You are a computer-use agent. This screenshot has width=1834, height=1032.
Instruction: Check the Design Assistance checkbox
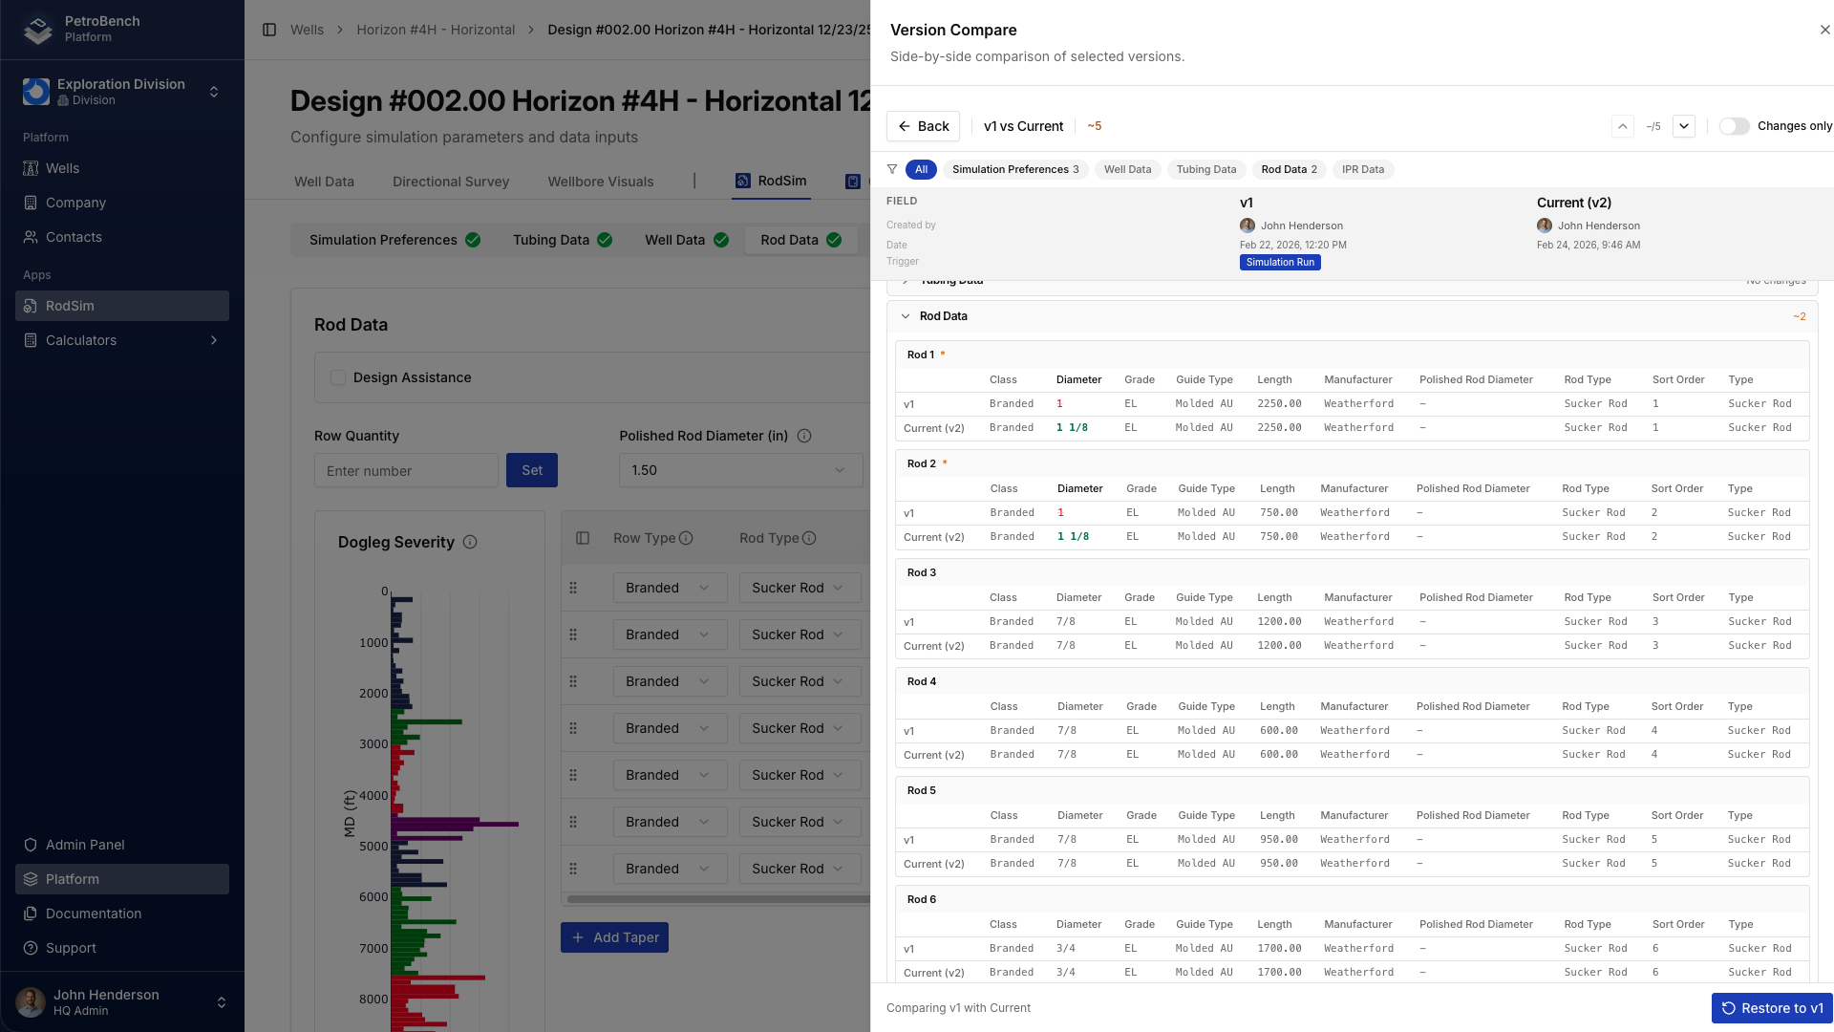[338, 377]
